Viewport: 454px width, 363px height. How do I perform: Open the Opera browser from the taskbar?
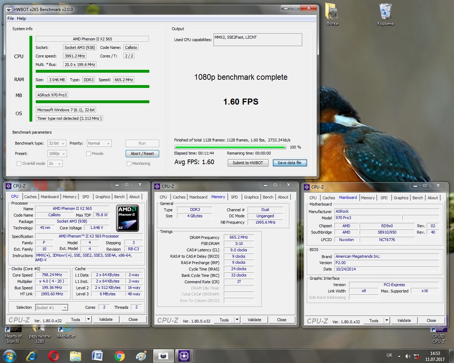tap(54, 356)
